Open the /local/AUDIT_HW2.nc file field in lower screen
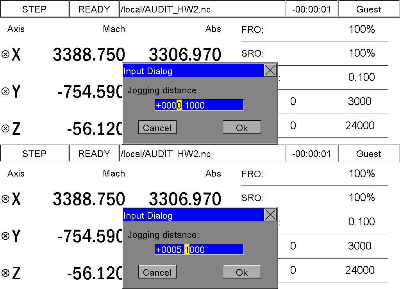 [202, 153]
